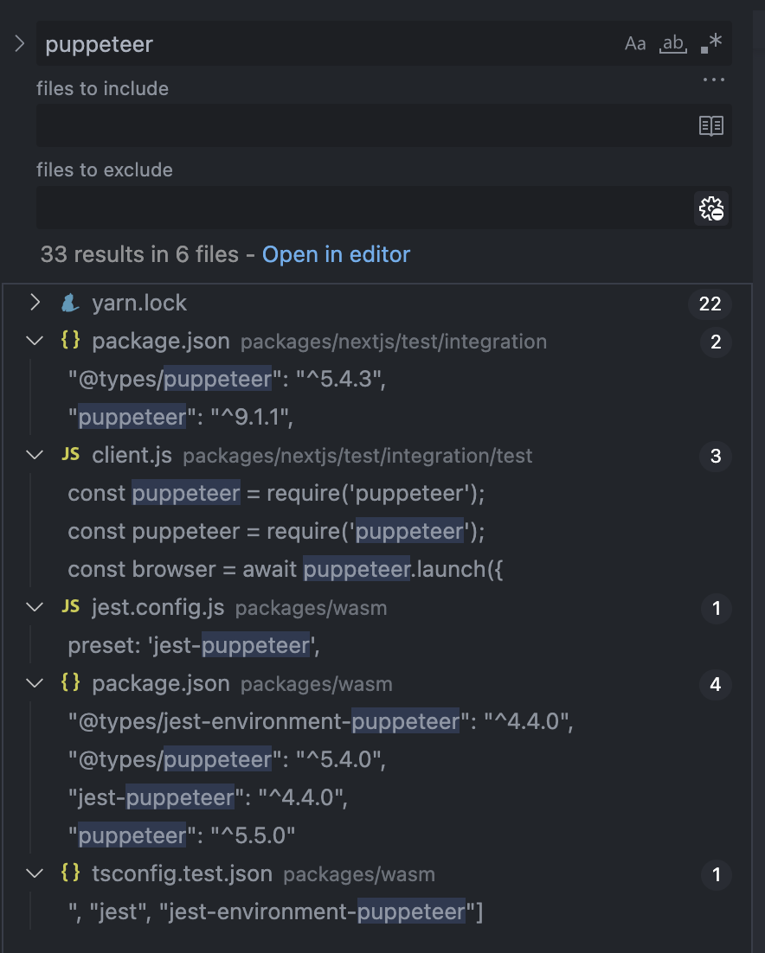The width and height of the screenshot is (765, 953).
Task: Collapse jest.config.js results
Action: (35, 607)
